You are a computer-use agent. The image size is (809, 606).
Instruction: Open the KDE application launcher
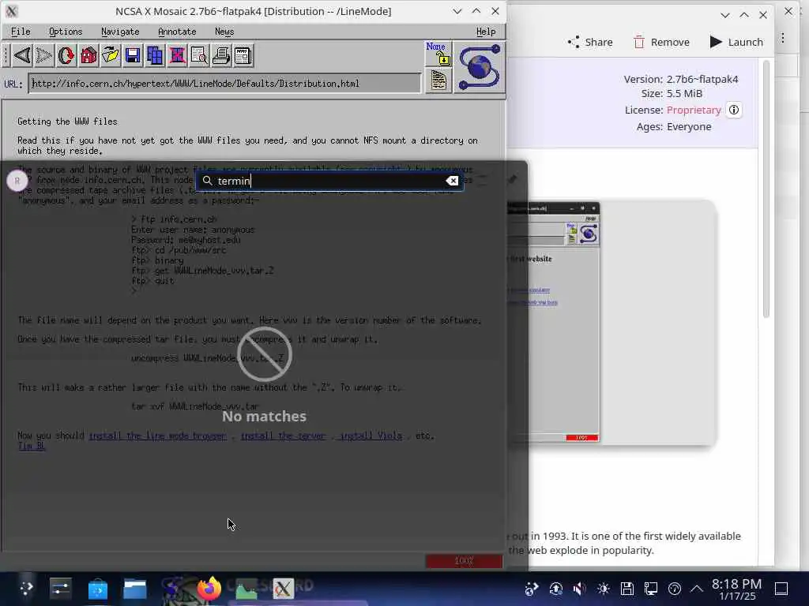pos(26,589)
